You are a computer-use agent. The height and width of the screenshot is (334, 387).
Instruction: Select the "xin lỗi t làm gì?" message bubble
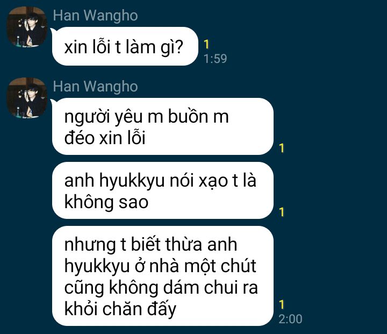(x=125, y=46)
